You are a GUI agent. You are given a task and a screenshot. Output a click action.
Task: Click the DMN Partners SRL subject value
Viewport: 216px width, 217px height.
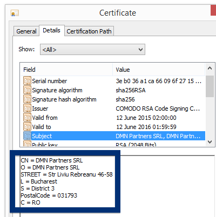point(158,136)
